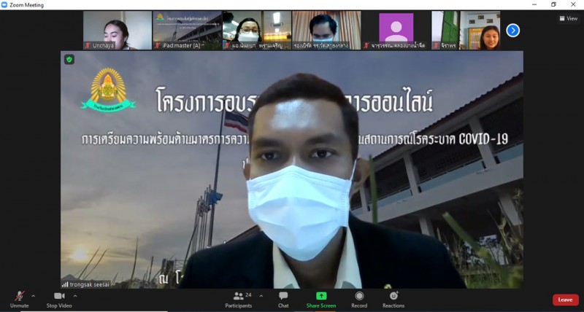584x312 pixels.
Task: Maximize the Zoom Meeting window
Action: (x=553, y=4)
